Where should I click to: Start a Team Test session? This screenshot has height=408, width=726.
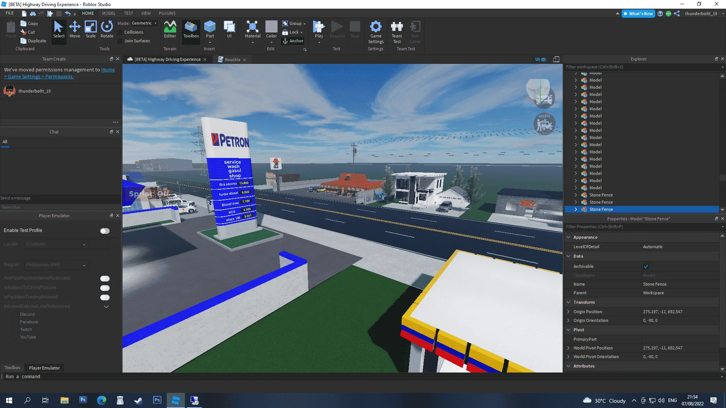(397, 32)
